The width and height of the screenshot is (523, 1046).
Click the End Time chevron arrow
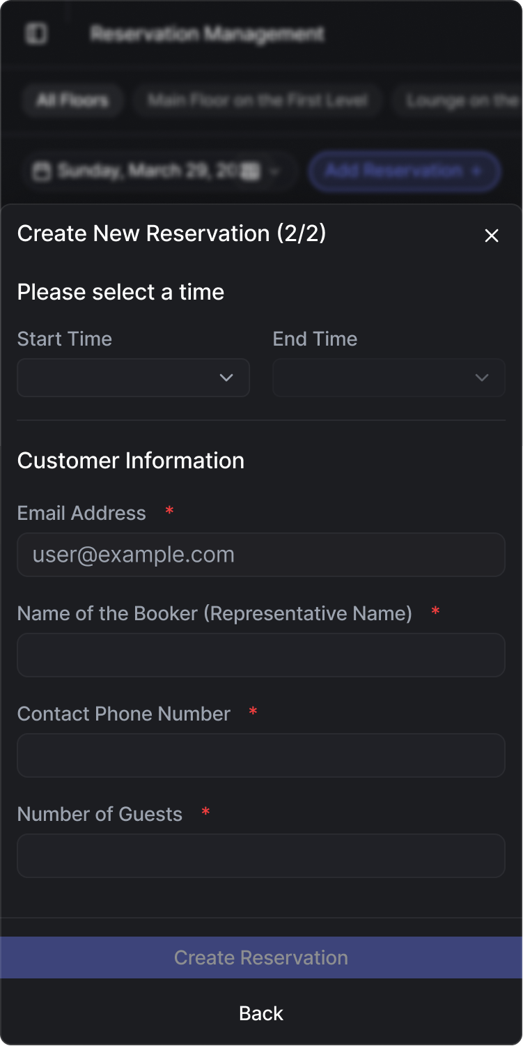(481, 378)
